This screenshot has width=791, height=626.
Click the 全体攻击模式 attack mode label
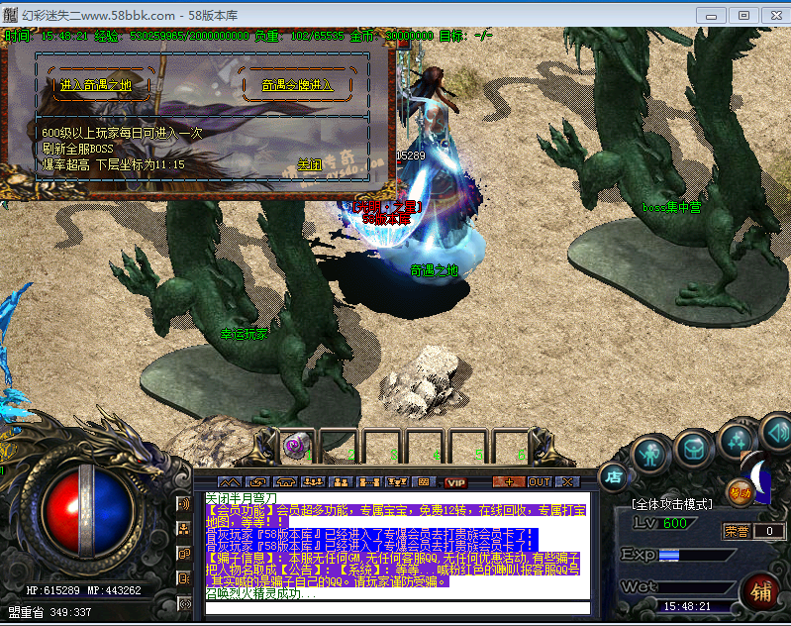coord(672,504)
